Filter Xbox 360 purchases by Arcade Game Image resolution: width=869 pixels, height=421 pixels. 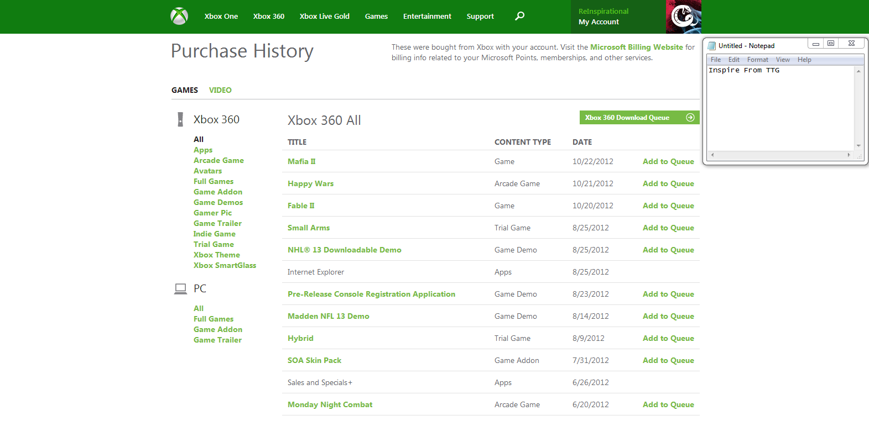(x=218, y=160)
